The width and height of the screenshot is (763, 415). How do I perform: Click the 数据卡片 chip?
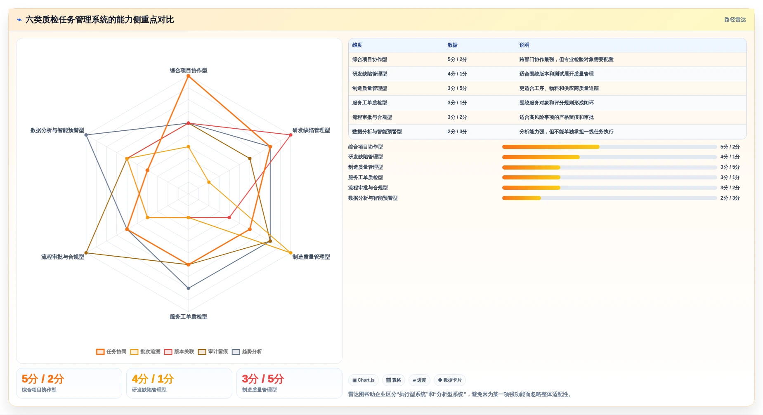pos(450,380)
